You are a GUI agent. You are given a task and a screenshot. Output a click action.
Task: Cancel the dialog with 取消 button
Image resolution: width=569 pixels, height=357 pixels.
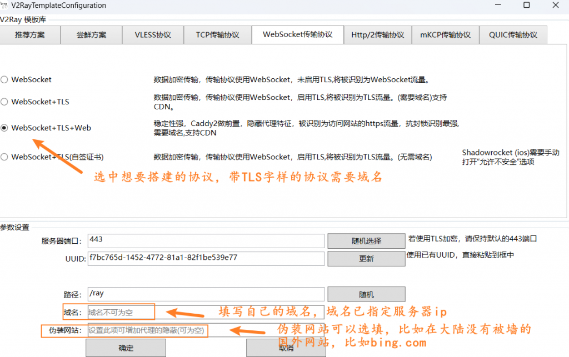(286, 348)
